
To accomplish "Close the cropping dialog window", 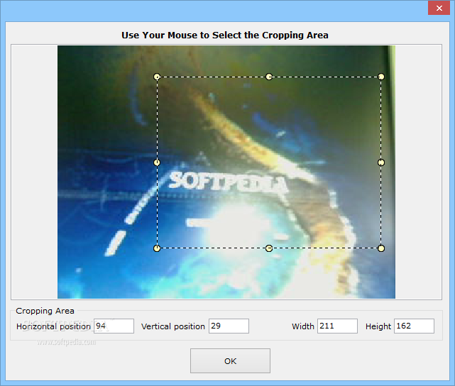I will pos(439,8).
